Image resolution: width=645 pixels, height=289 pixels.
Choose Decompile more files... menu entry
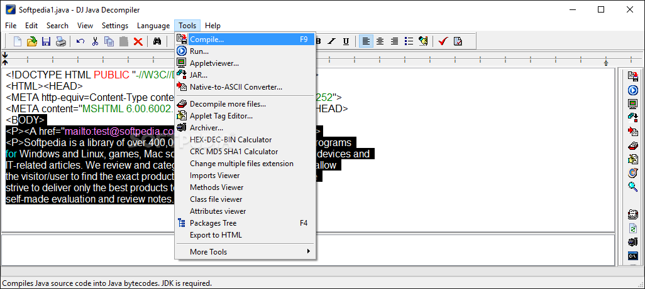click(245, 104)
